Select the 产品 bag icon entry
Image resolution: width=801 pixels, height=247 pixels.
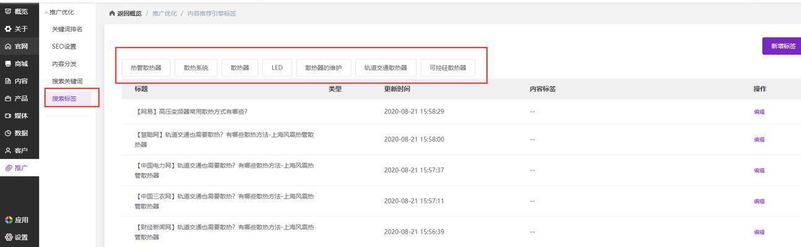coord(8,98)
